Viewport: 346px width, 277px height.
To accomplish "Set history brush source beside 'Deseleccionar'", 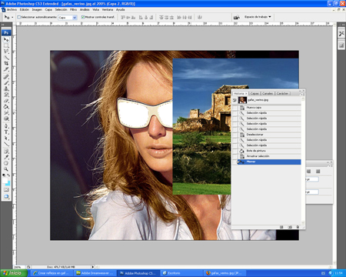I will 235,135.
